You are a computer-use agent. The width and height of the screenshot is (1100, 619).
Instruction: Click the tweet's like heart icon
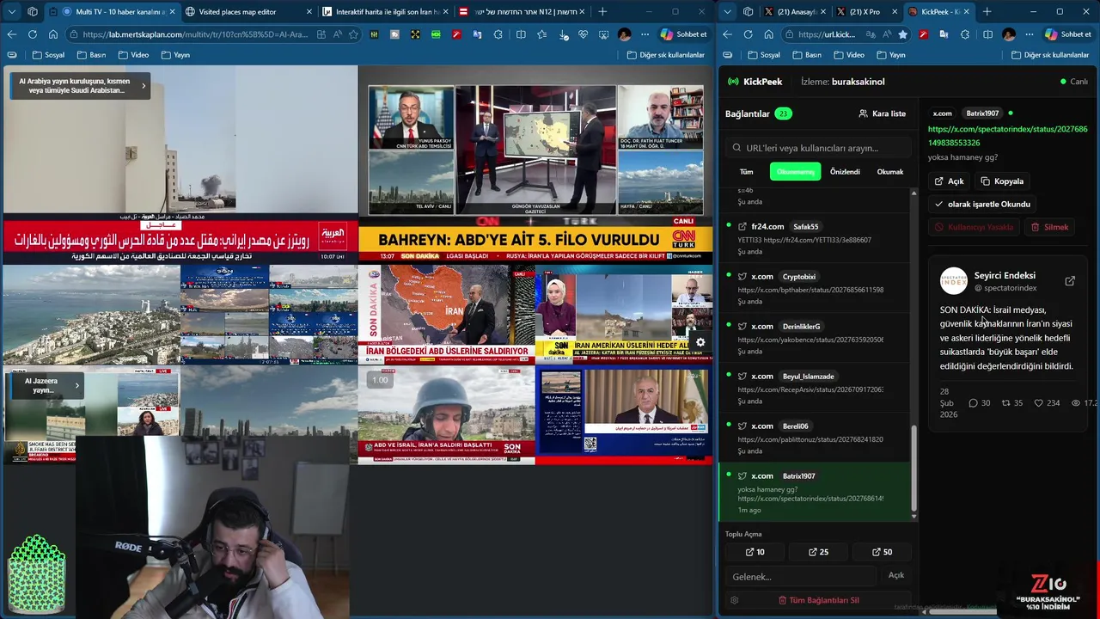click(x=1038, y=402)
